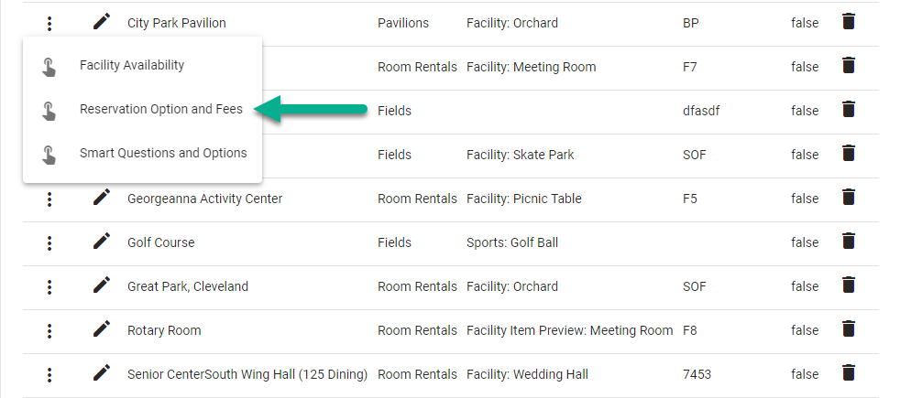Edit the Senior Center South Wing Hall

click(102, 373)
